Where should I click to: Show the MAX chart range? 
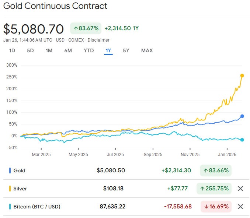pos(147,50)
